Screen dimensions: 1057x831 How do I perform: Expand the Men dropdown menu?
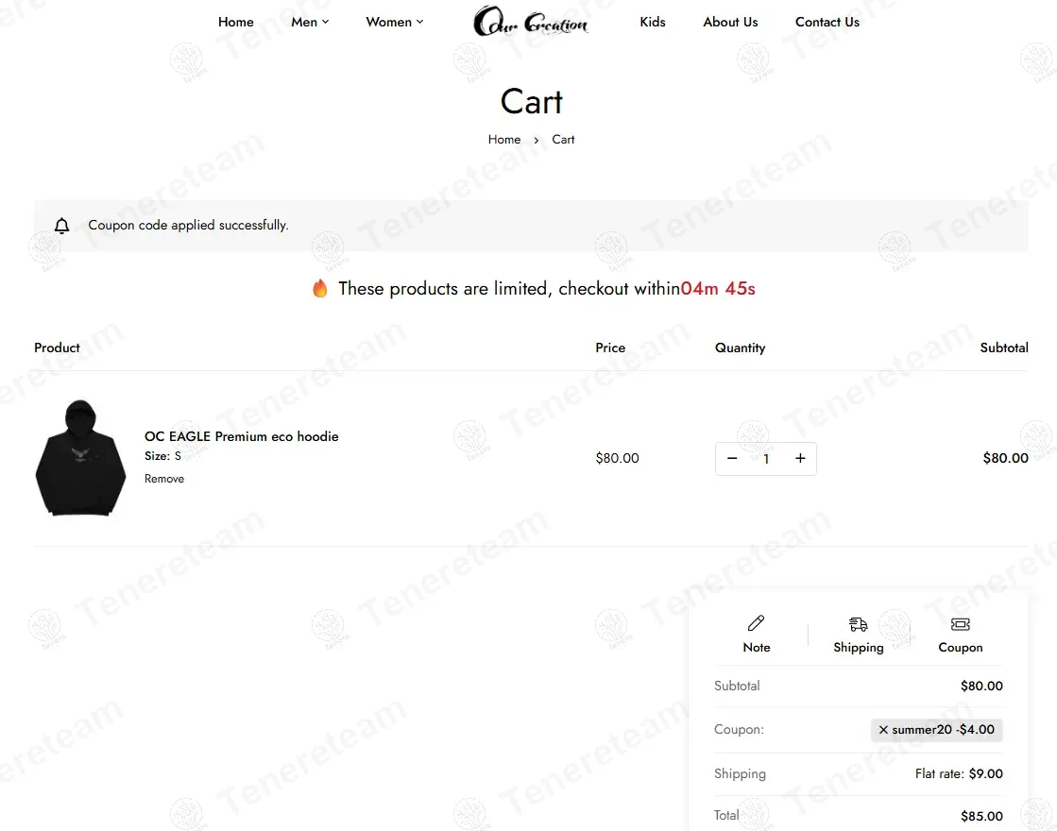pyautogui.click(x=310, y=22)
